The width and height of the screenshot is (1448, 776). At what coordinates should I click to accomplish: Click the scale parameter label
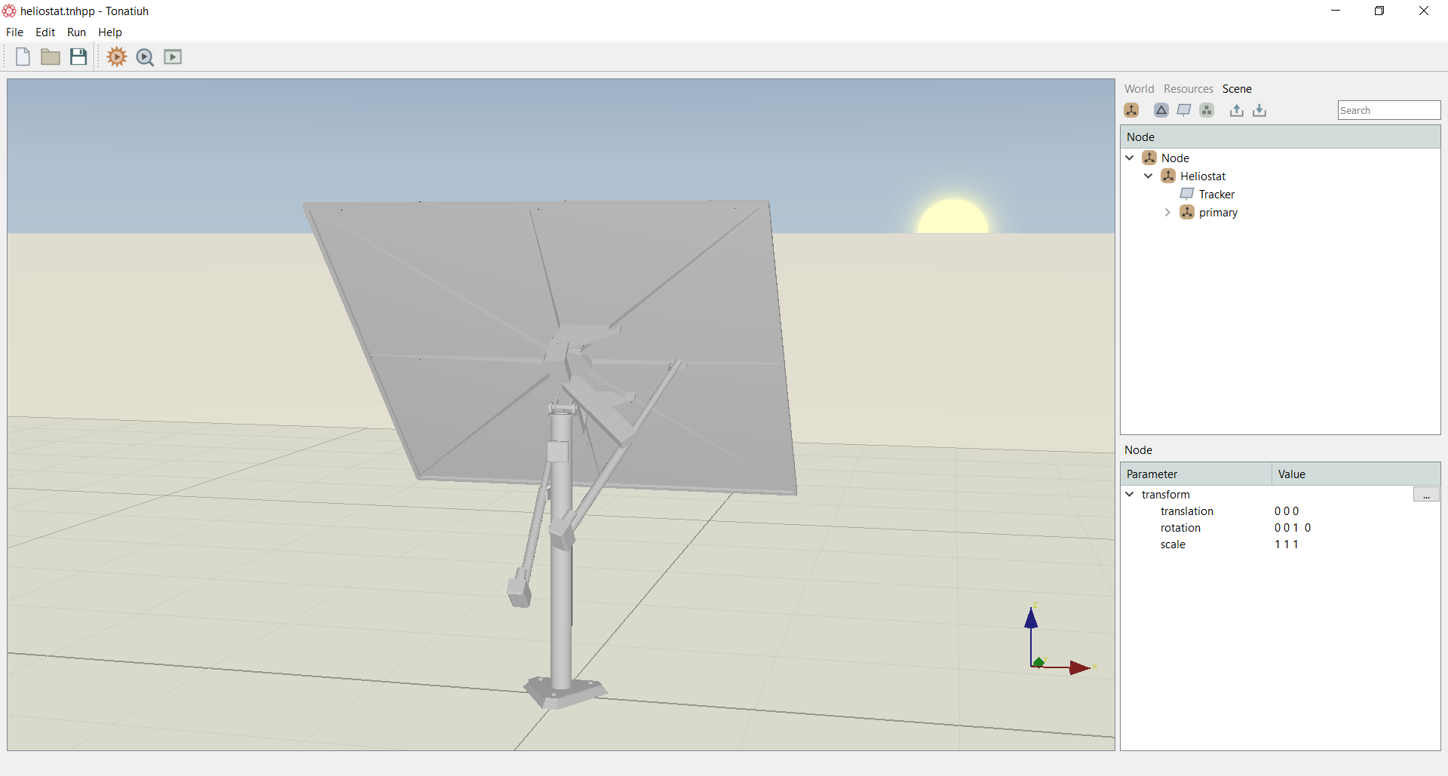[x=1173, y=544]
